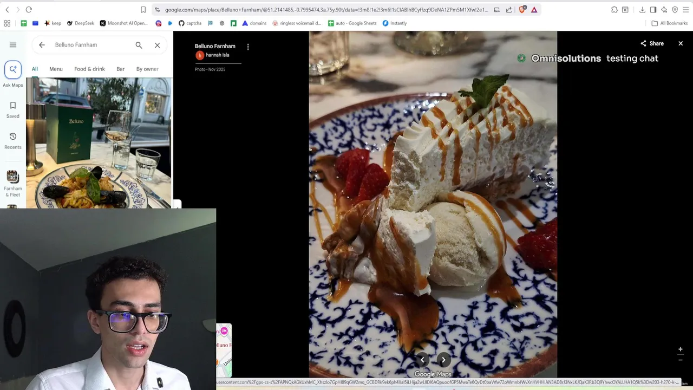Open Brave Shields lion icon
This screenshot has width=693, height=390.
point(522,10)
